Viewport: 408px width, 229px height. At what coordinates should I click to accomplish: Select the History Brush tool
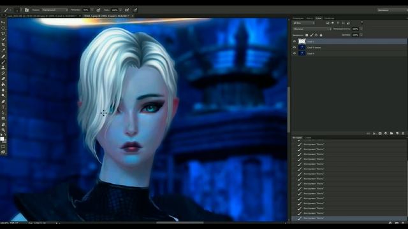tap(3, 73)
